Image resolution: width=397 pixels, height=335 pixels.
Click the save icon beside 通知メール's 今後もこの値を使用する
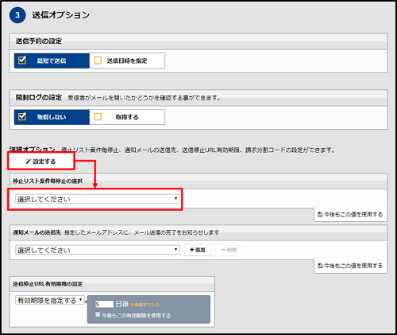pyautogui.click(x=320, y=266)
